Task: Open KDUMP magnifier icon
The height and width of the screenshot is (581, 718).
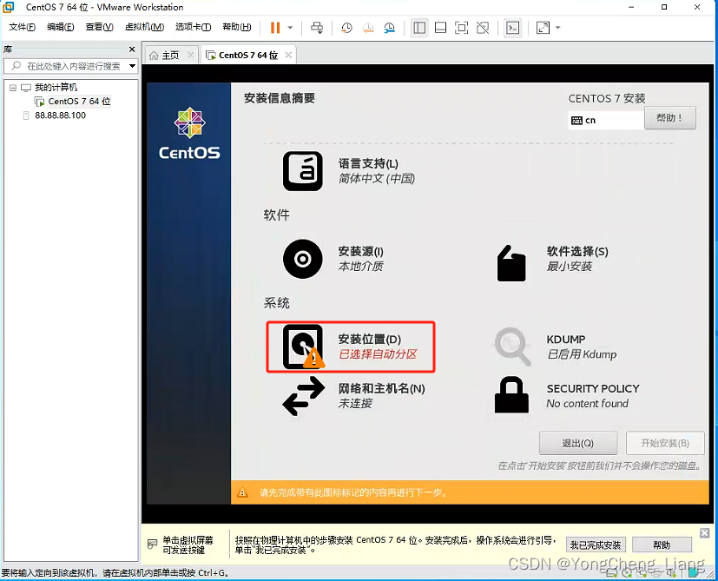Action: [x=512, y=347]
